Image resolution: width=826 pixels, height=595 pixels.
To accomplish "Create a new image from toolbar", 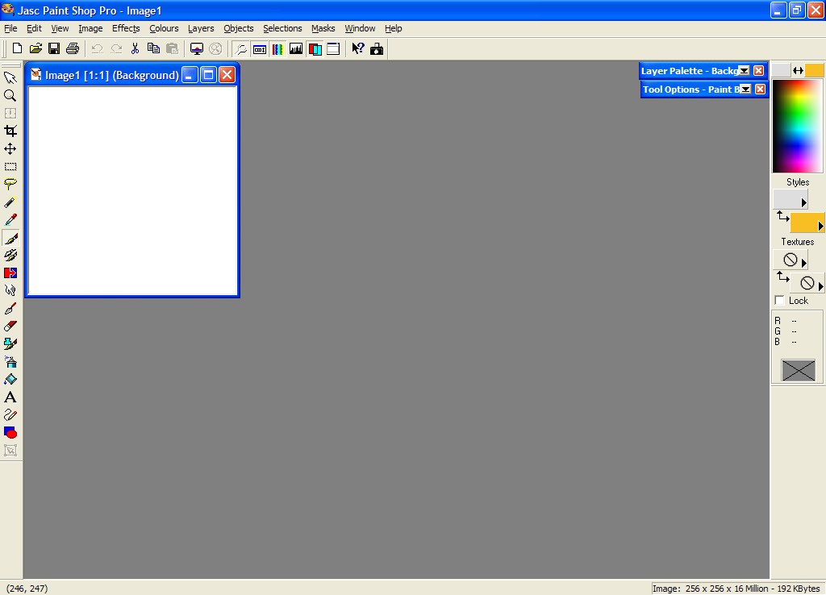I will click(17, 49).
